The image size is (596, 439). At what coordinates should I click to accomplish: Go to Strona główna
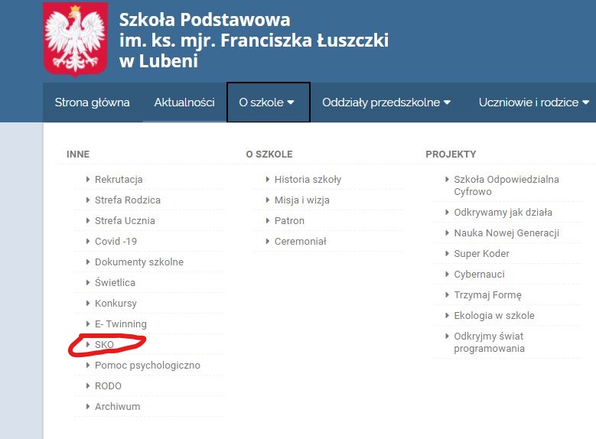[x=92, y=102]
